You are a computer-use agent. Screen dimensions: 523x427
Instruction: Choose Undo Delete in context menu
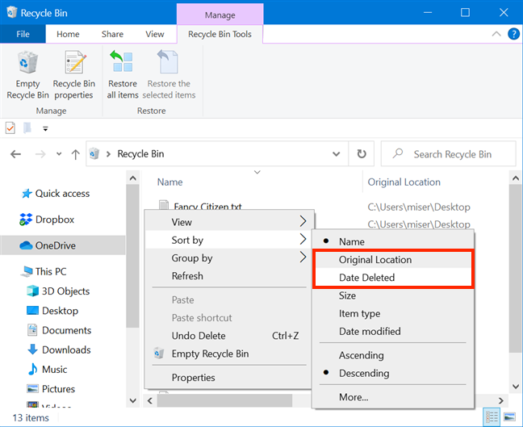pyautogui.click(x=229, y=336)
